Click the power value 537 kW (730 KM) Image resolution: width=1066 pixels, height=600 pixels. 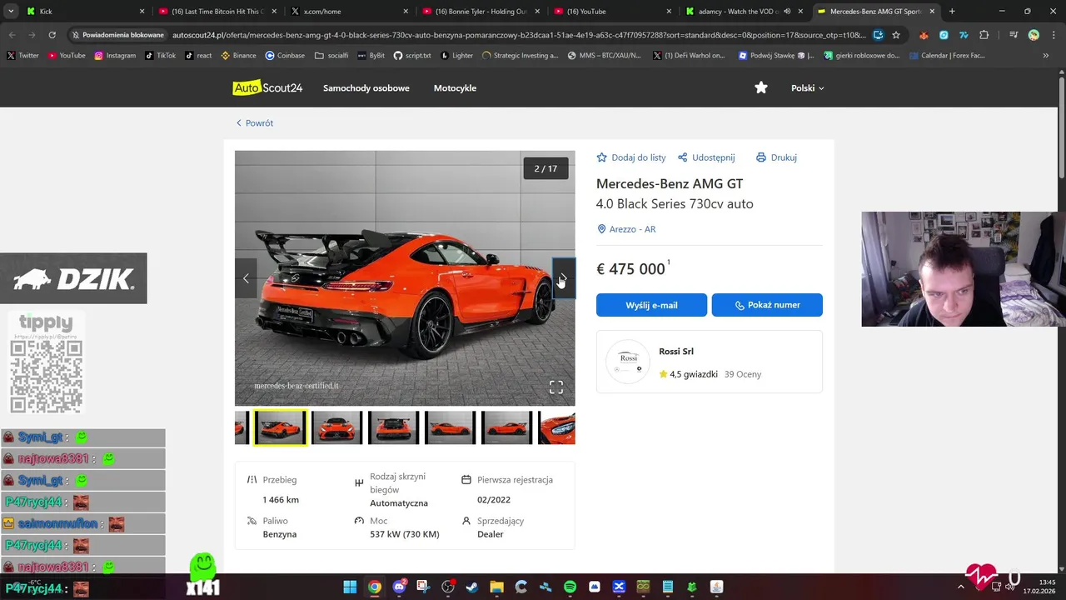pyautogui.click(x=405, y=534)
